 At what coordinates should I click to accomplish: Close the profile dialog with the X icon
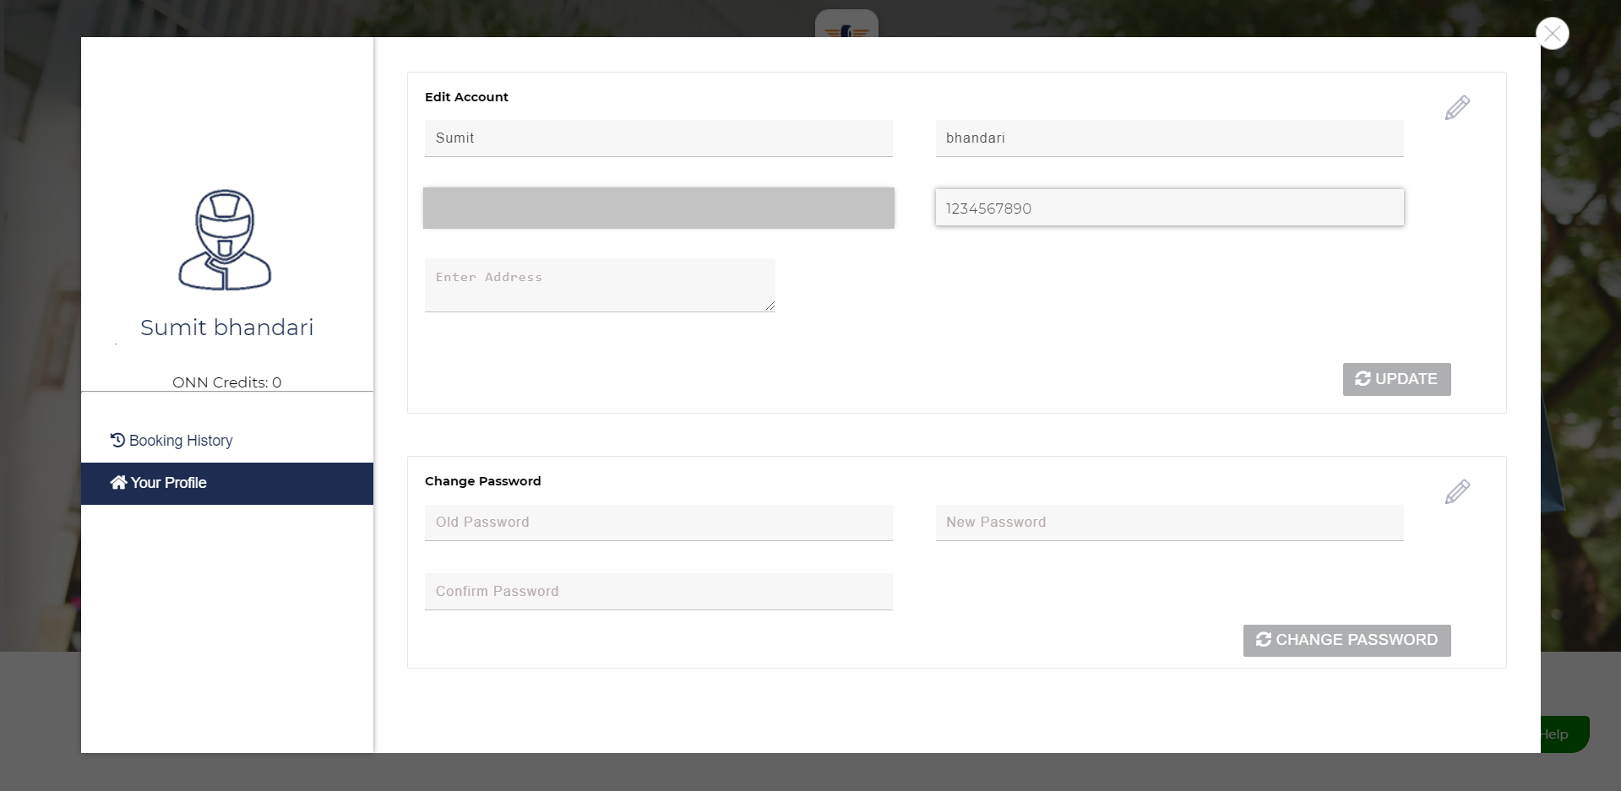pyautogui.click(x=1552, y=33)
